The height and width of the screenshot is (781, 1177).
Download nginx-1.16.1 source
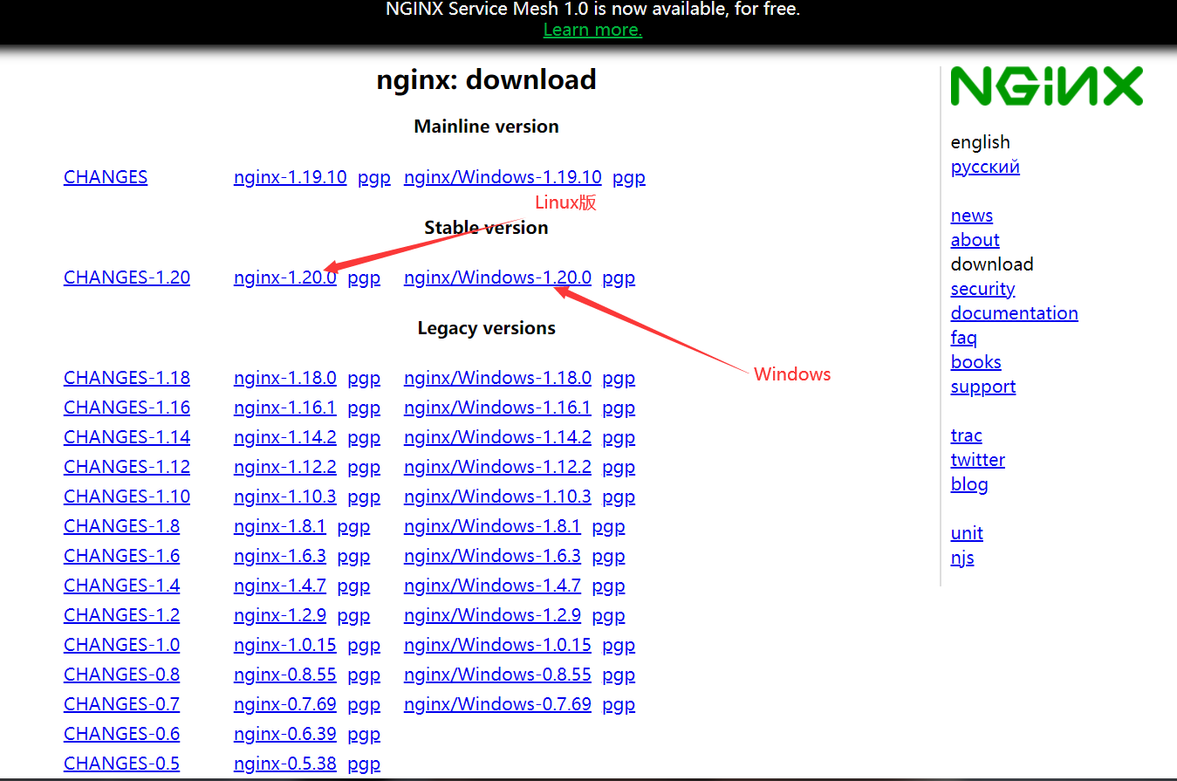click(x=284, y=408)
